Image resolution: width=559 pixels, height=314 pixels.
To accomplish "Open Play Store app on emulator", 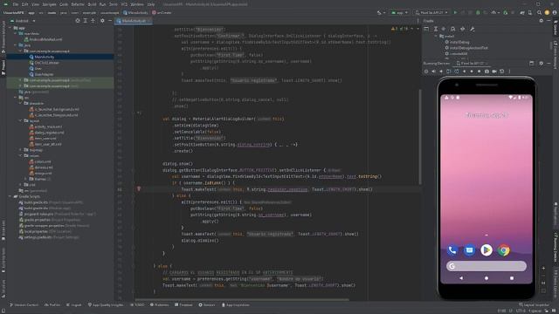I will [487, 250].
